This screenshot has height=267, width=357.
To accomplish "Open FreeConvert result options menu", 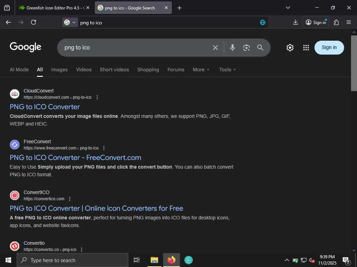I will click(x=104, y=148).
